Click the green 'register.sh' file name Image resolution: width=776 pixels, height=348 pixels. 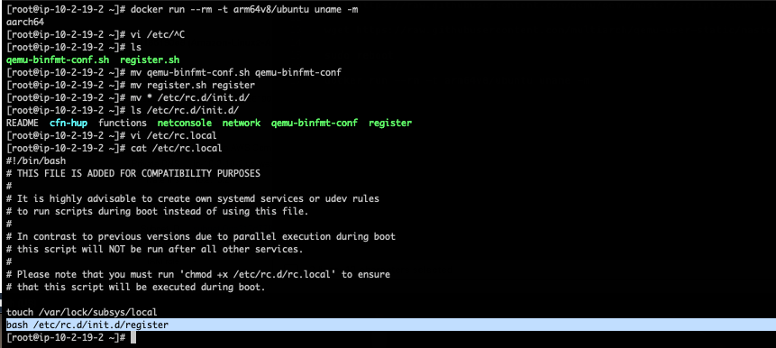(x=150, y=60)
